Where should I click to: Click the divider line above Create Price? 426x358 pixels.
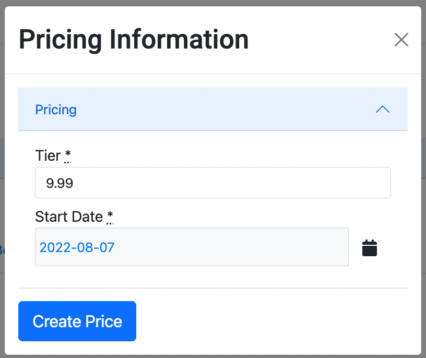click(x=212, y=288)
